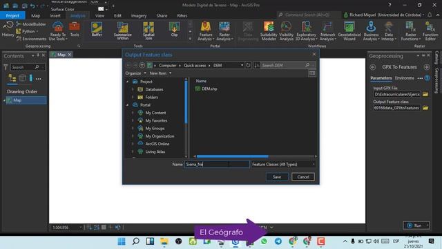Switch to the Share ribbon tab
The height and width of the screenshot is (249, 442).
point(162,16)
